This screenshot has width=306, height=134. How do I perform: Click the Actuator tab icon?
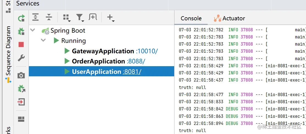[x=217, y=18]
